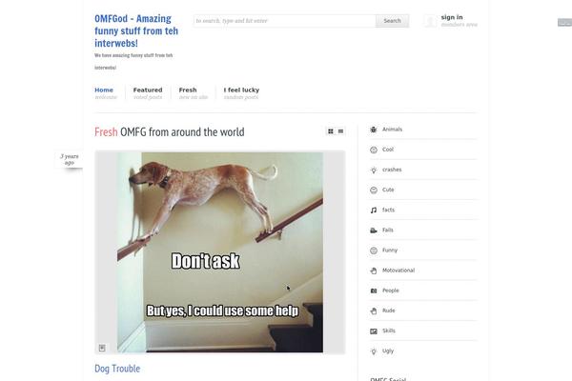Click the People category camera icon
Screen dimensions: 572x381
[x=374, y=291]
